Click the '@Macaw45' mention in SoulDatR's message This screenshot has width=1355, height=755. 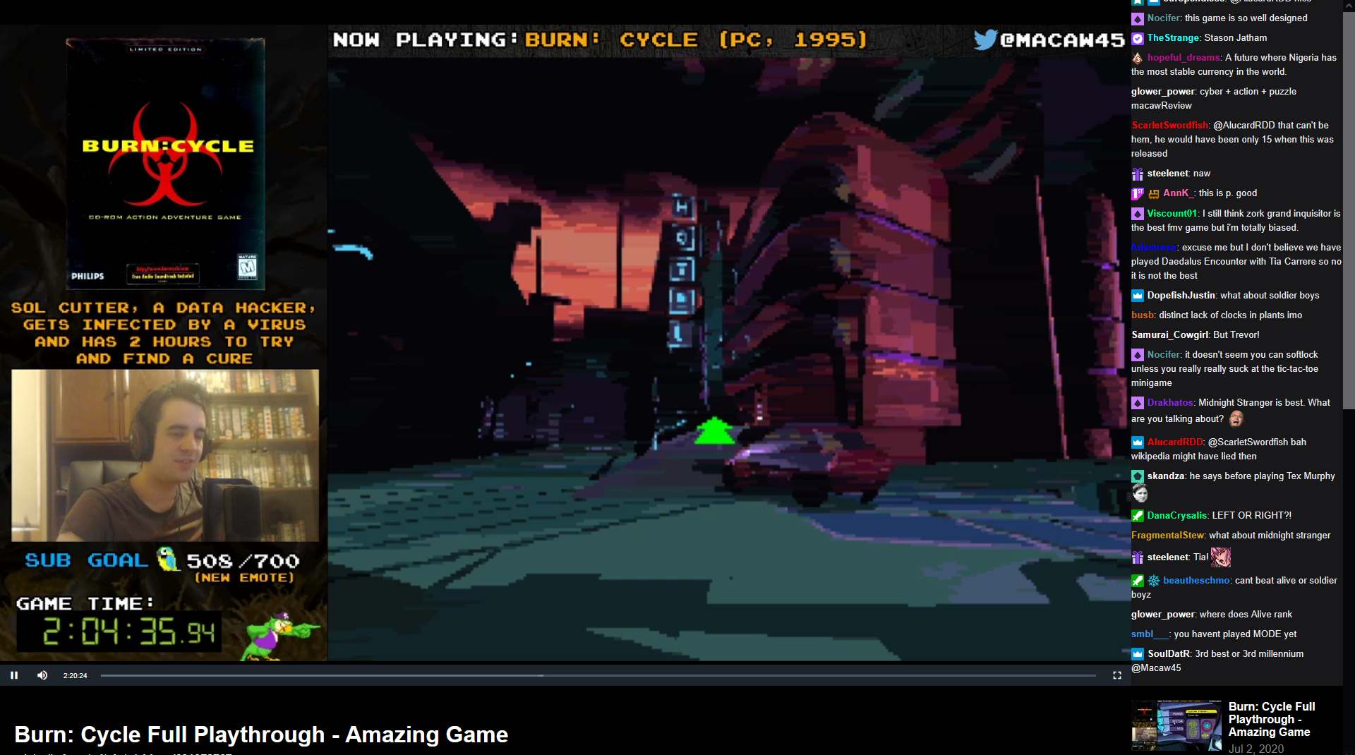click(1156, 668)
